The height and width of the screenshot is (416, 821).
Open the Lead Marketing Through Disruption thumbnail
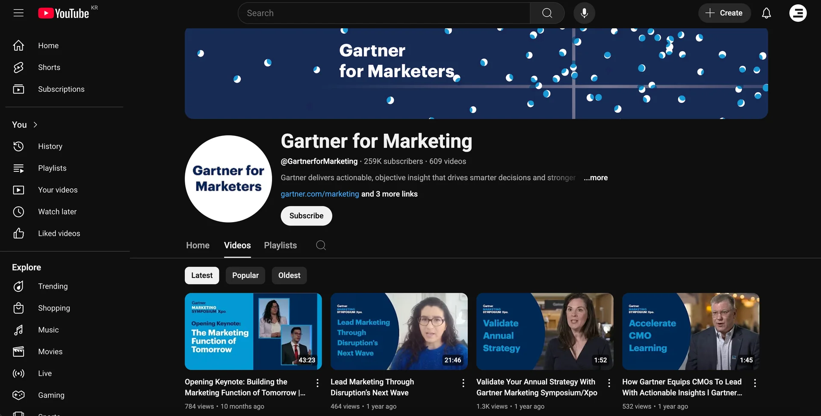click(399, 331)
